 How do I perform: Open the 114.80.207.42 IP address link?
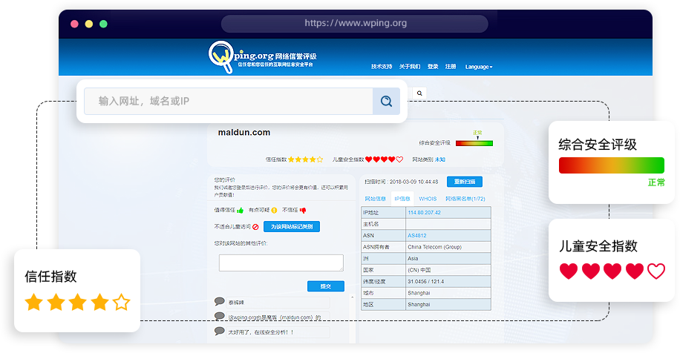pyautogui.click(x=424, y=213)
